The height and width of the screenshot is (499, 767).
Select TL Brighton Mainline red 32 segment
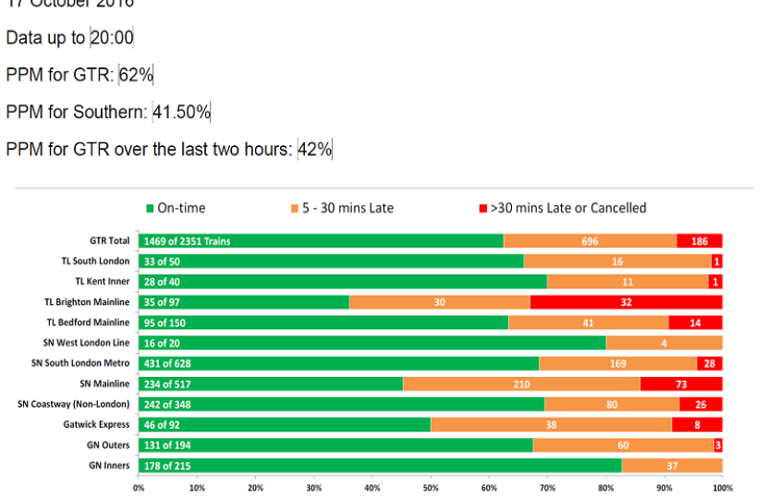coord(627,302)
